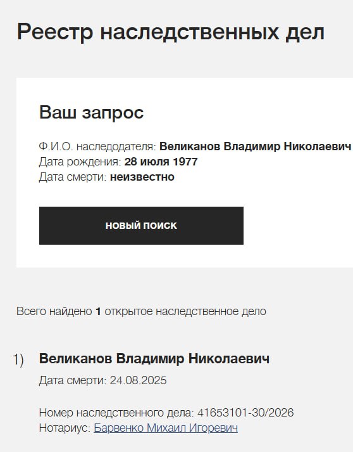Click empty space right of «новый поиск»
Image resolution: width=353 pixels, height=452 pixels.
(296, 226)
